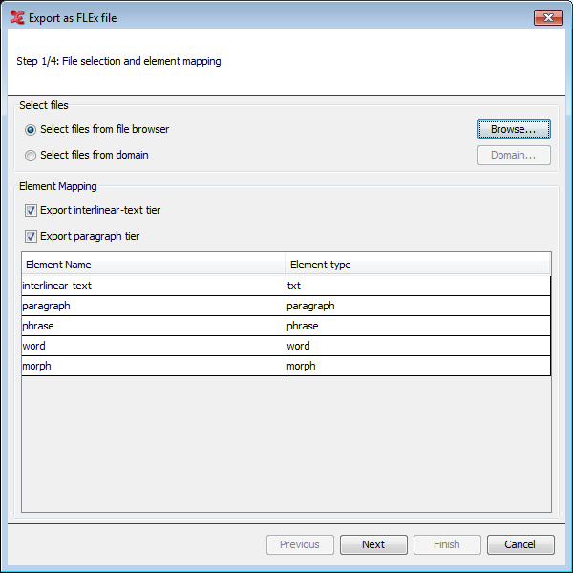This screenshot has height=573, width=573.
Task: Change the word element type cell
Action: coord(417,346)
